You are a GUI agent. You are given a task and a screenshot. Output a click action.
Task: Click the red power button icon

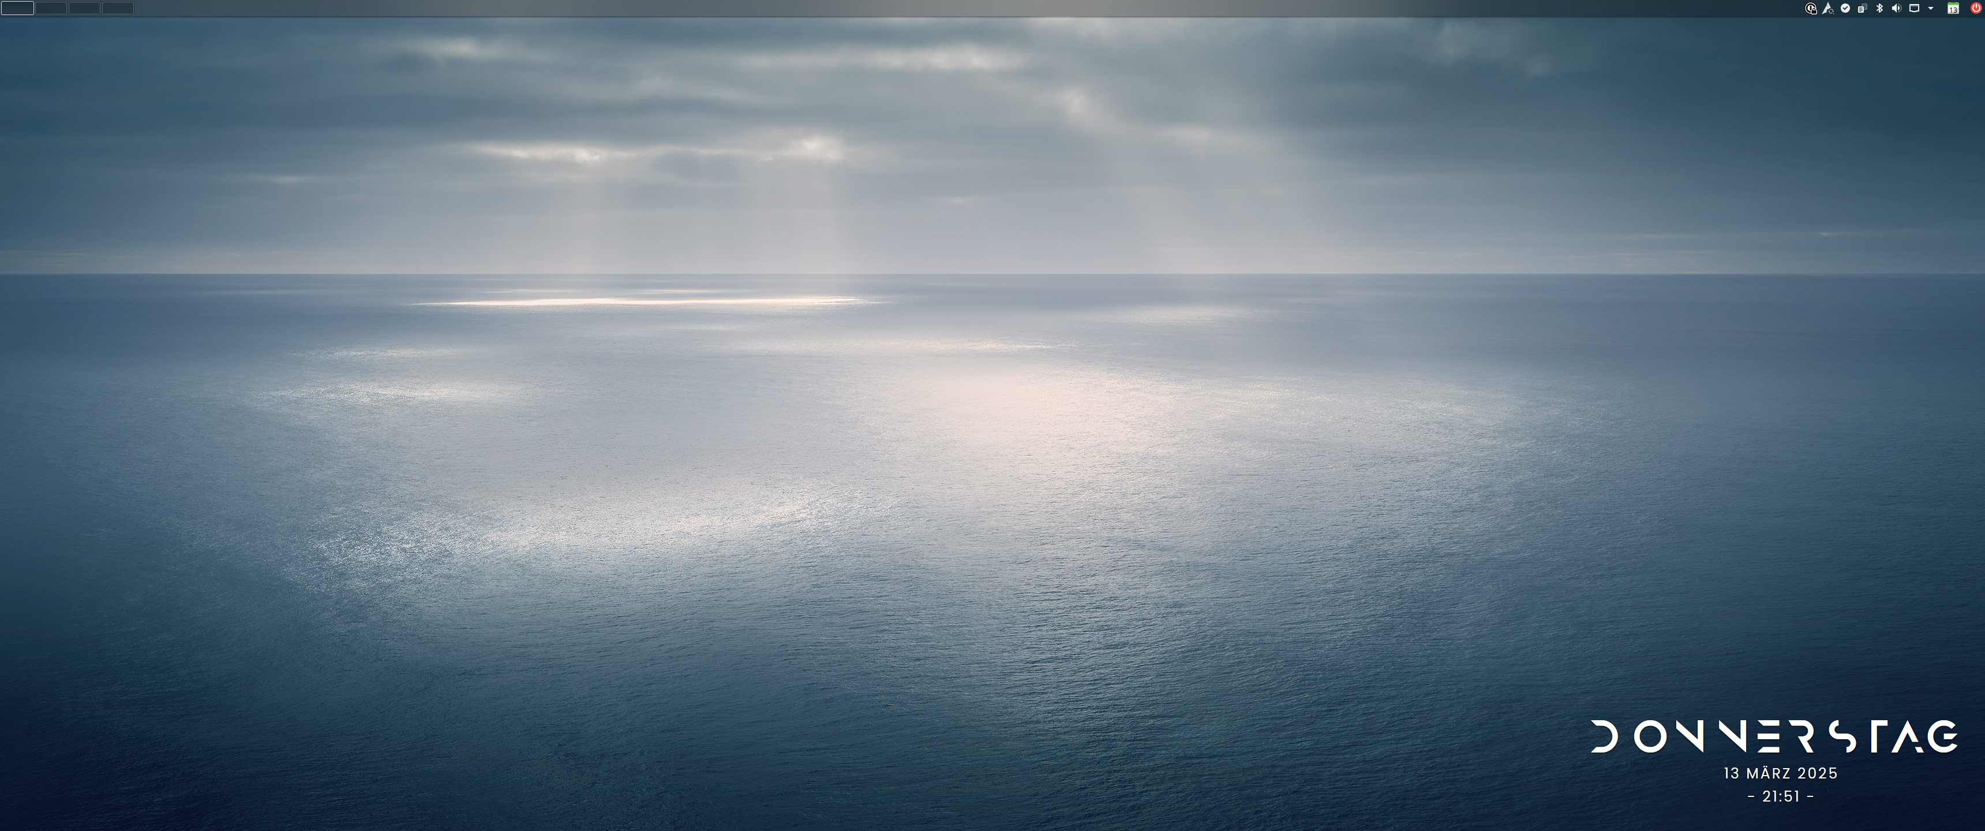(x=1976, y=9)
